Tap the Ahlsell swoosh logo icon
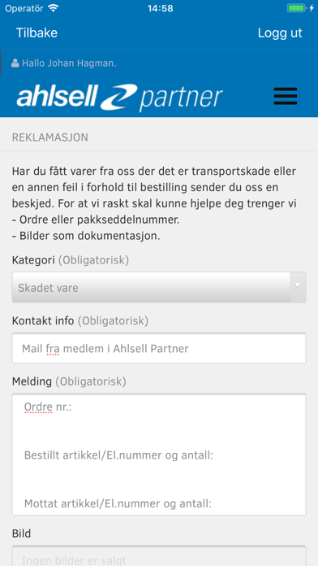The width and height of the screenshot is (318, 566). coord(119,97)
